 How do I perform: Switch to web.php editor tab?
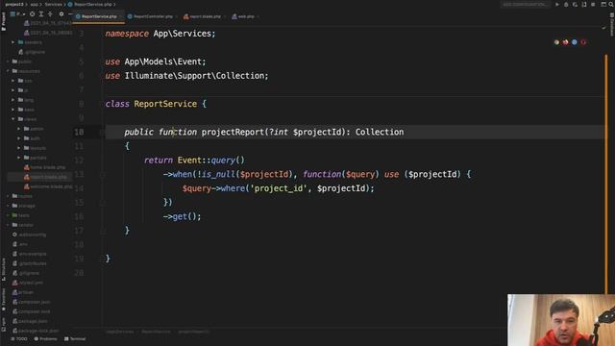click(246, 16)
